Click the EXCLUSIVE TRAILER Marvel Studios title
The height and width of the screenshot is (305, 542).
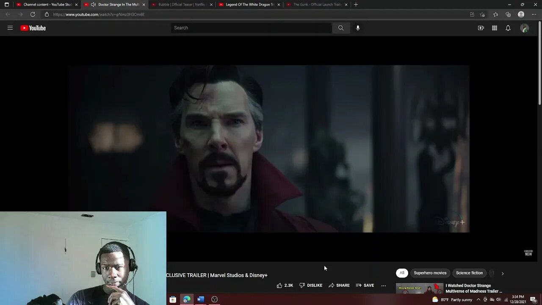(217, 275)
